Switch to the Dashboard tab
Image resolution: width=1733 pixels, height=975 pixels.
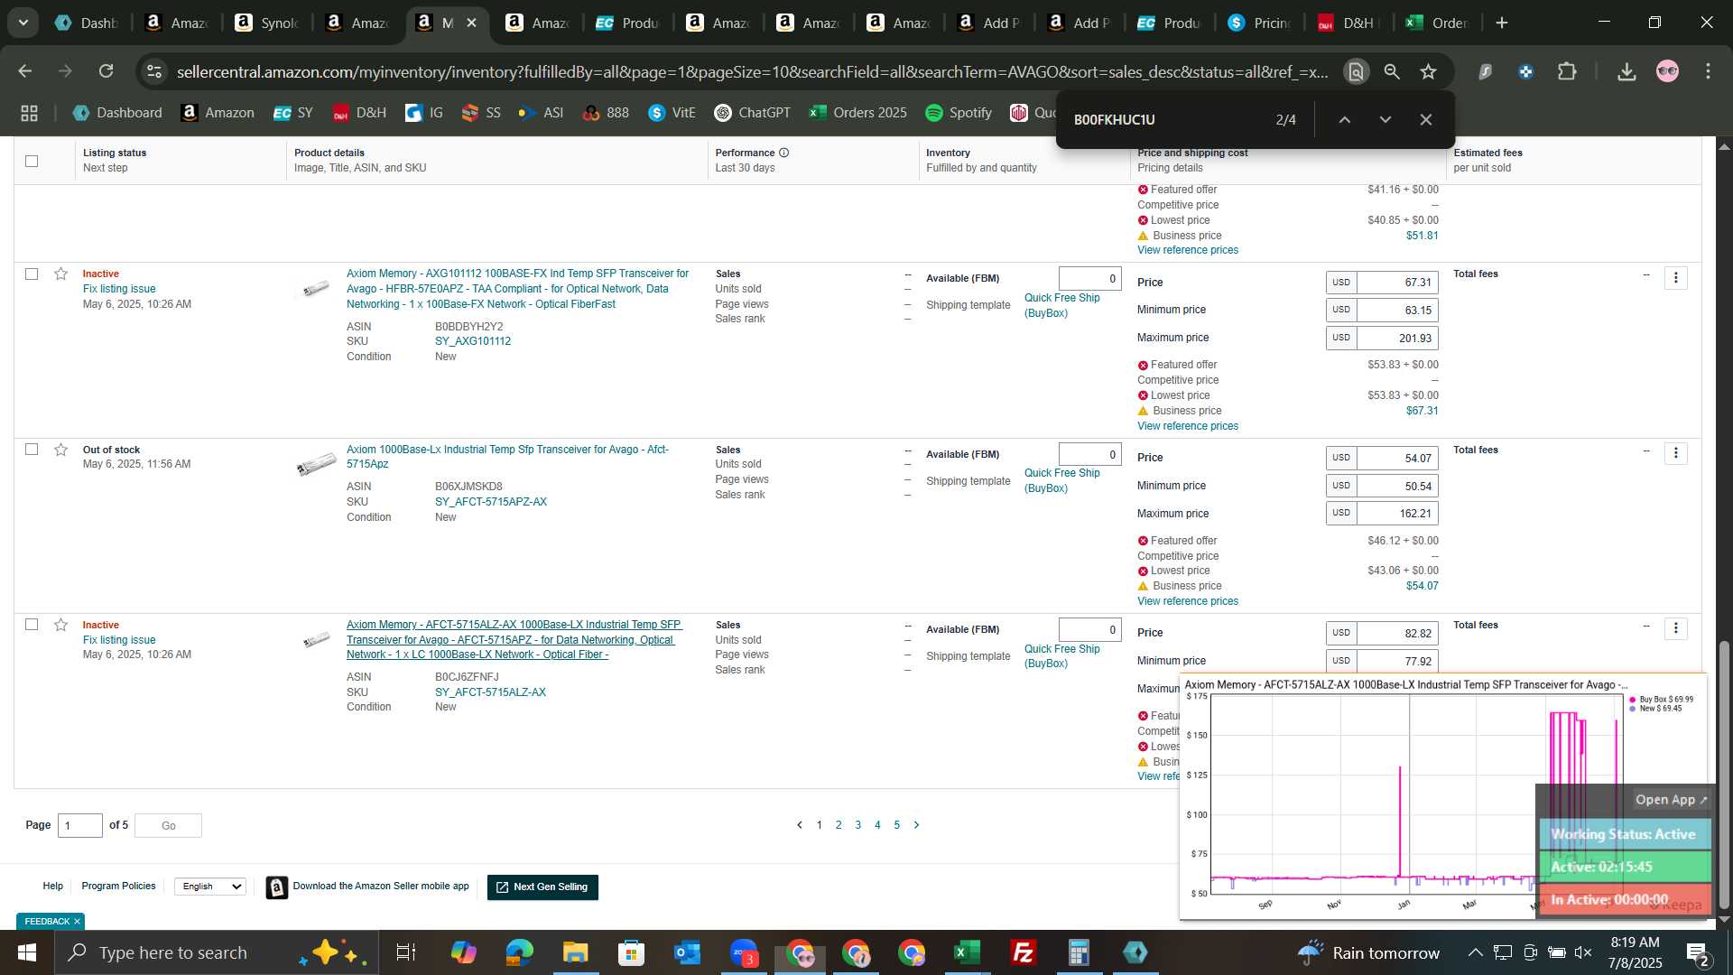(86, 23)
